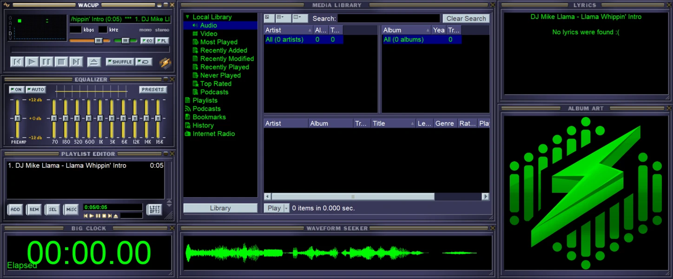Start playback with the Play button
Screen dimensions: 673x279
[x=32, y=62]
